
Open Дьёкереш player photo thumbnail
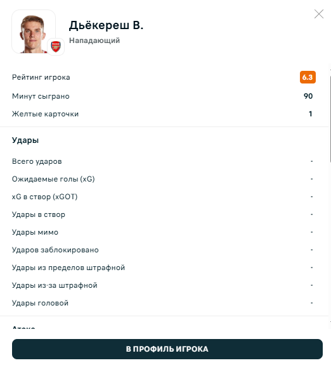(34, 32)
